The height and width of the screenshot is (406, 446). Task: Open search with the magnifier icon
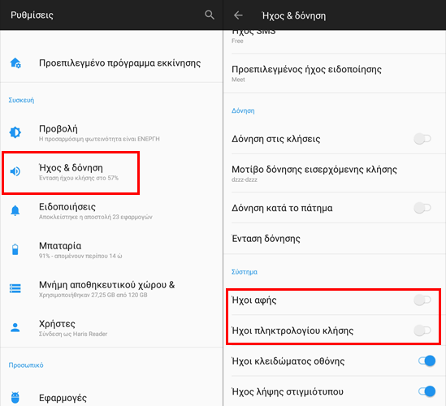click(210, 15)
